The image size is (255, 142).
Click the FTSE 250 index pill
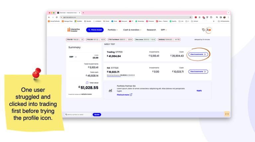click(96, 39)
